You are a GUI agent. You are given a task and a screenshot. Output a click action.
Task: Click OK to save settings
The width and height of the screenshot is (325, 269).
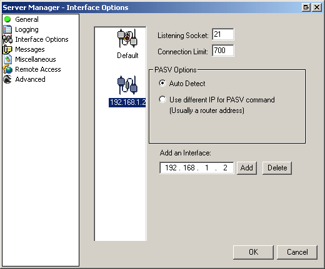pos(253,252)
